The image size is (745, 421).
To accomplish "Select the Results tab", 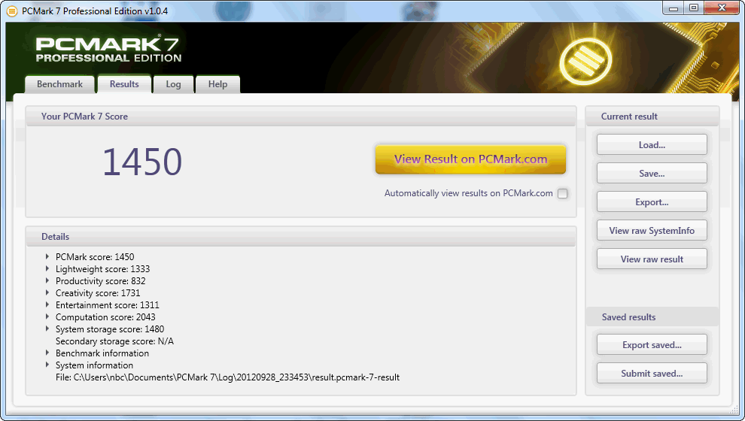I will 124,84.
